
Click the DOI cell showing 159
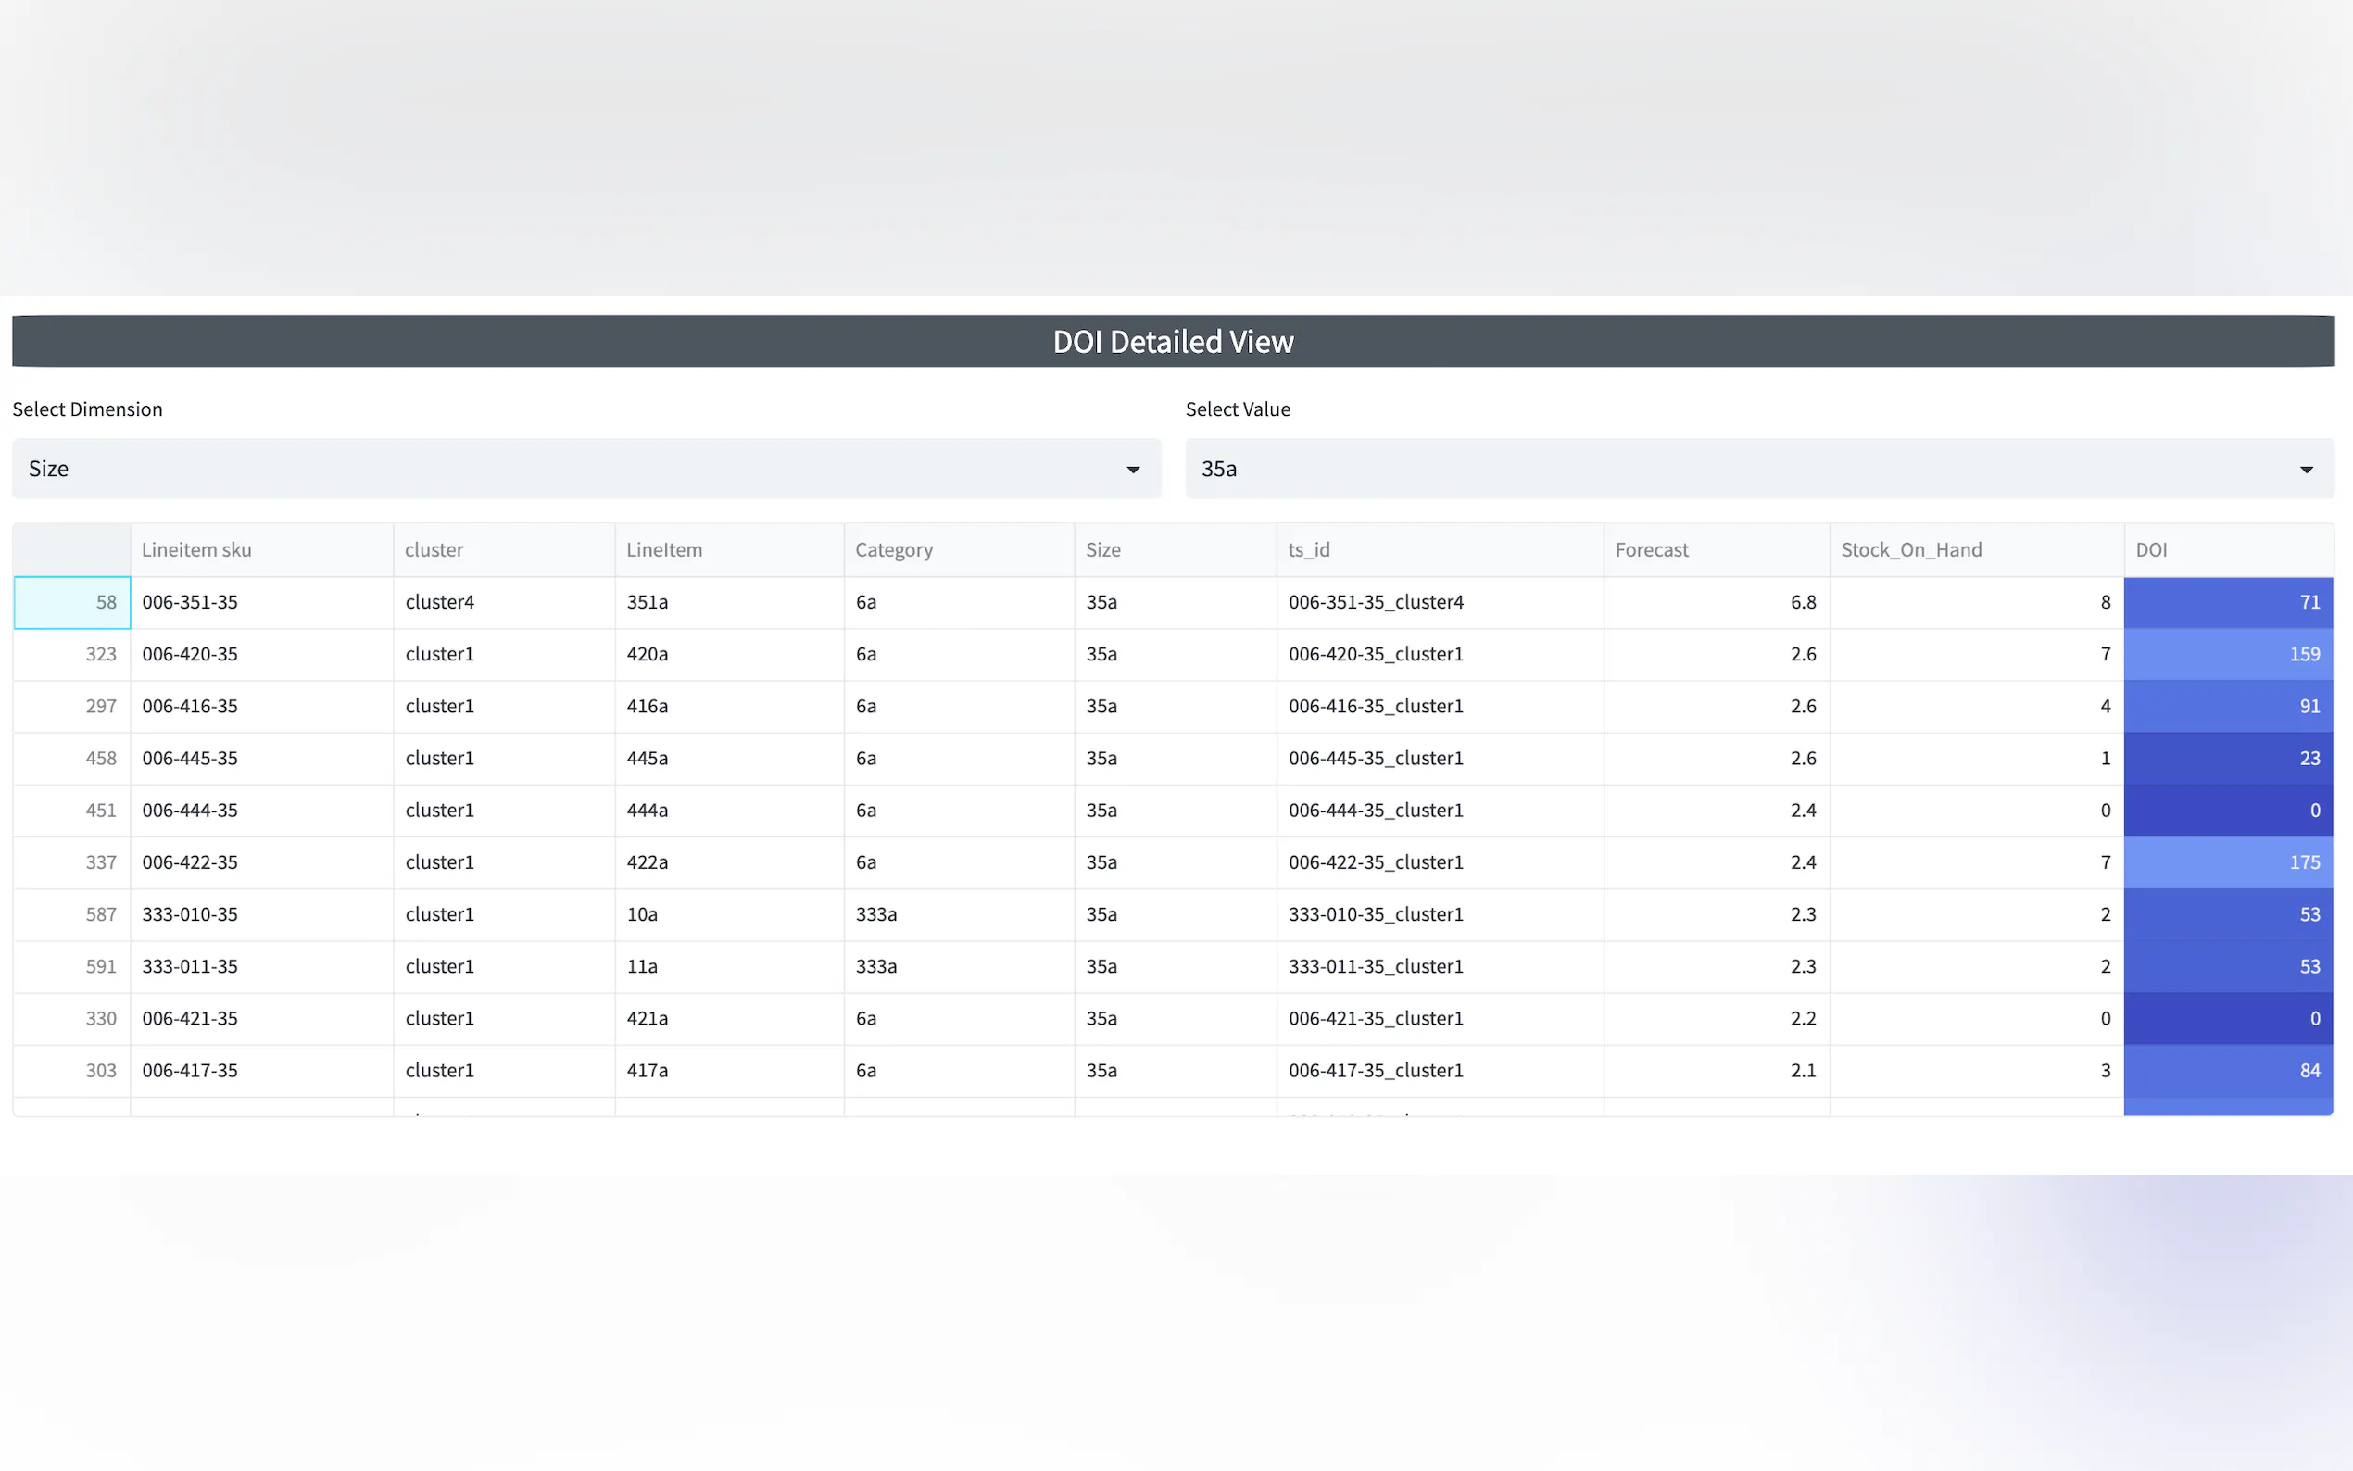tap(2228, 654)
